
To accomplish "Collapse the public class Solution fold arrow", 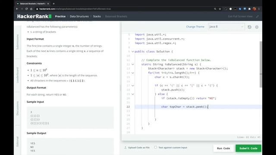I will [133, 52].
